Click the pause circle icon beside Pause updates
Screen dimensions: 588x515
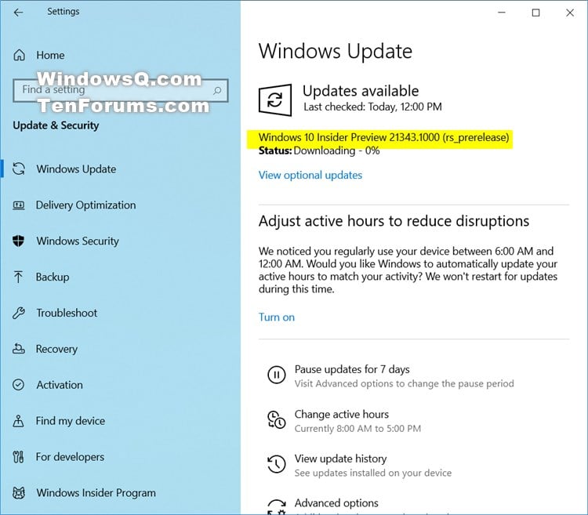click(277, 375)
